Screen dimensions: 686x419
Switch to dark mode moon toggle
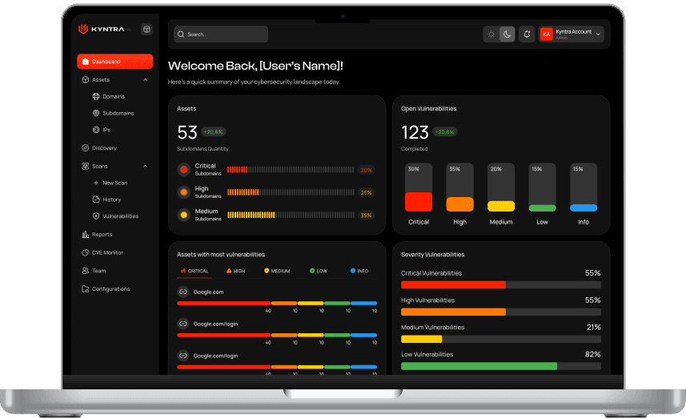tap(507, 34)
